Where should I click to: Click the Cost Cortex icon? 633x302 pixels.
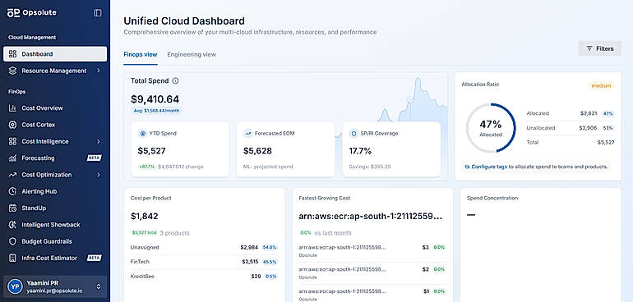point(12,125)
